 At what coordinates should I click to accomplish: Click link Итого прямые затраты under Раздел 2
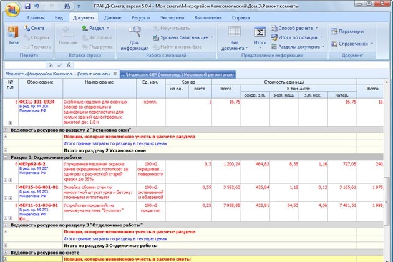pos(115,143)
